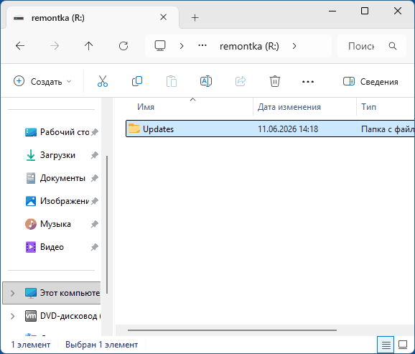Expand the Этот компьютер tree node

[12, 293]
